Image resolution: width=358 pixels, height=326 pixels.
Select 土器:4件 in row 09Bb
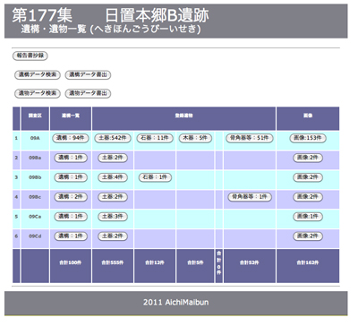pos(113,177)
